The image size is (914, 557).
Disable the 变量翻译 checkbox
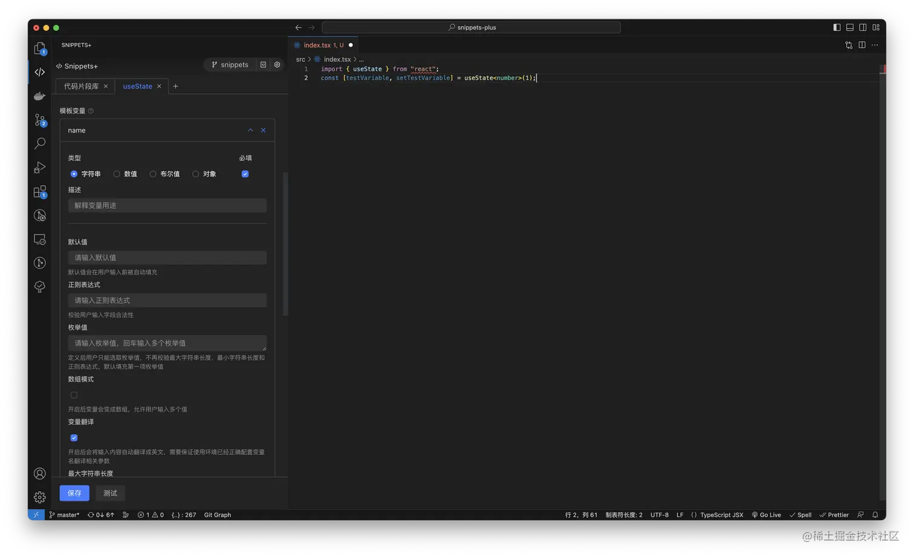pos(74,438)
